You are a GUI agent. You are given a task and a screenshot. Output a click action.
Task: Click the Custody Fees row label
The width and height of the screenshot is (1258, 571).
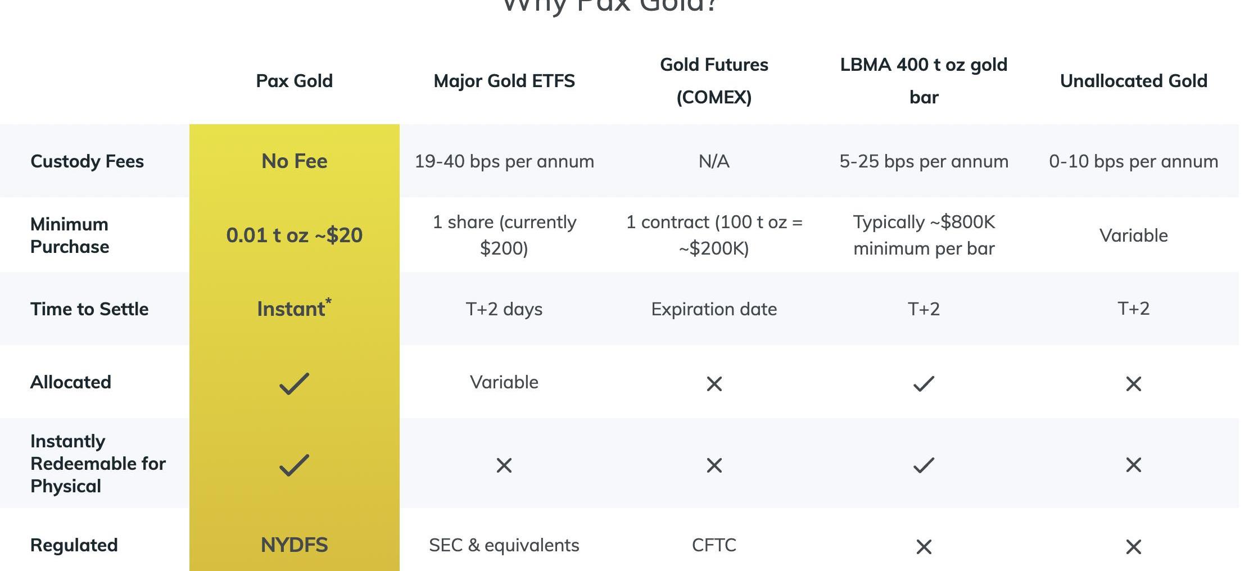tap(87, 161)
